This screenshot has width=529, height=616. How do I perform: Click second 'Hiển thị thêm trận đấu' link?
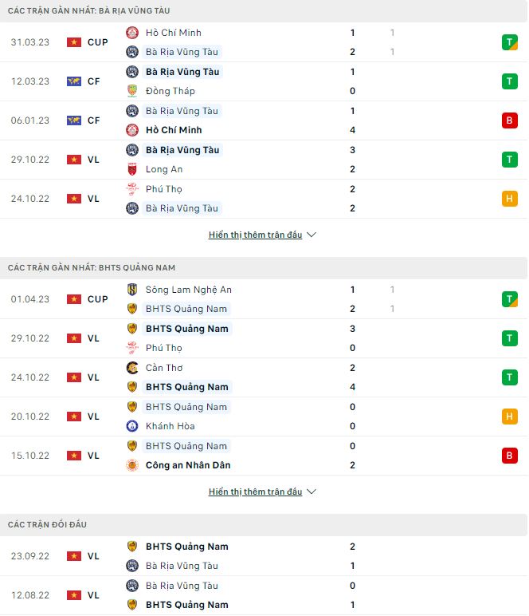(x=255, y=492)
